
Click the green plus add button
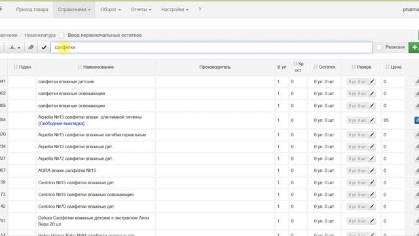(414, 47)
